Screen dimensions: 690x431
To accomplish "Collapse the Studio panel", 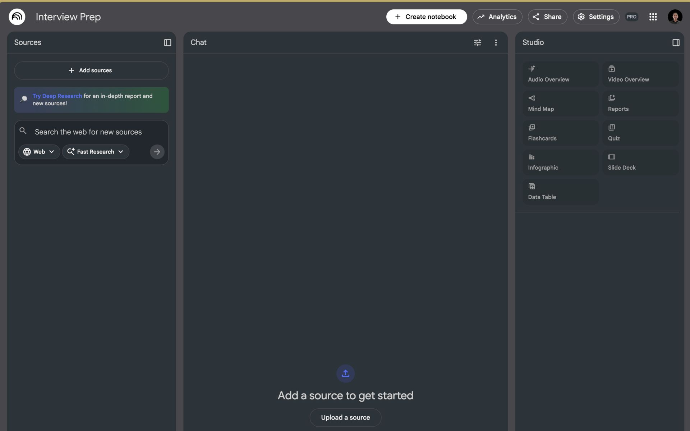I will click(x=676, y=42).
